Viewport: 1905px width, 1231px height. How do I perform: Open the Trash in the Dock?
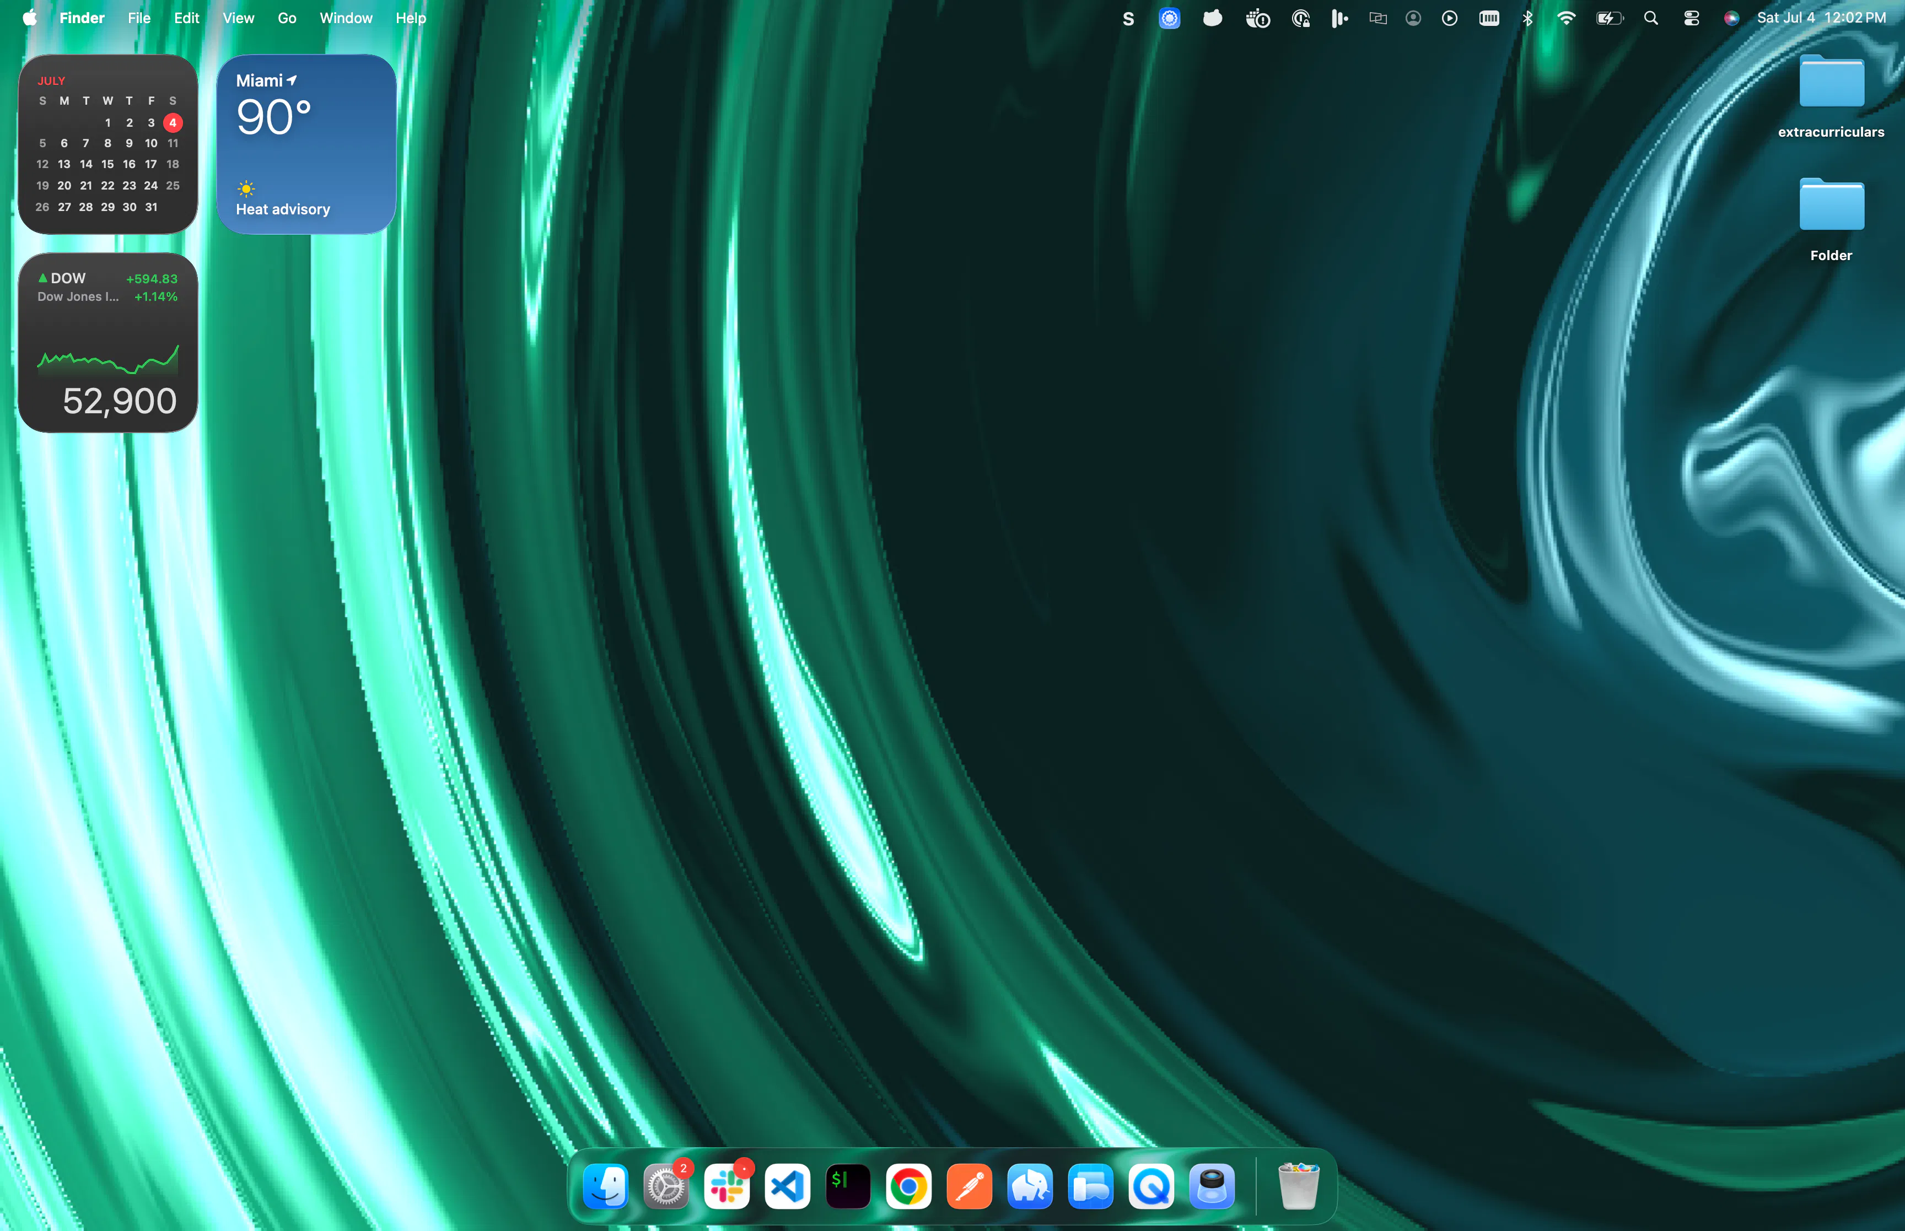click(1298, 1186)
